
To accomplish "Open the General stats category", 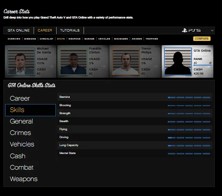I will tap(22, 121).
